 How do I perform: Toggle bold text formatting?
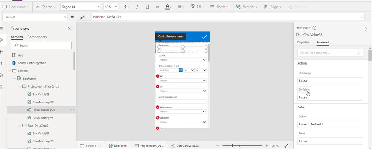(x=126, y=7)
